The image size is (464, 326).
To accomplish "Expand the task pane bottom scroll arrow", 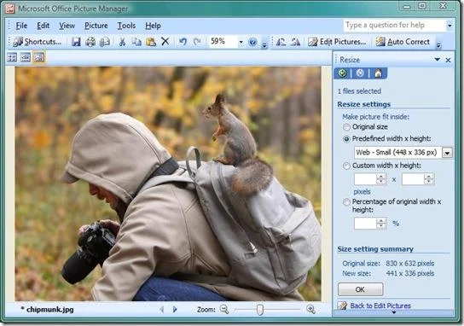I will click(x=393, y=312).
